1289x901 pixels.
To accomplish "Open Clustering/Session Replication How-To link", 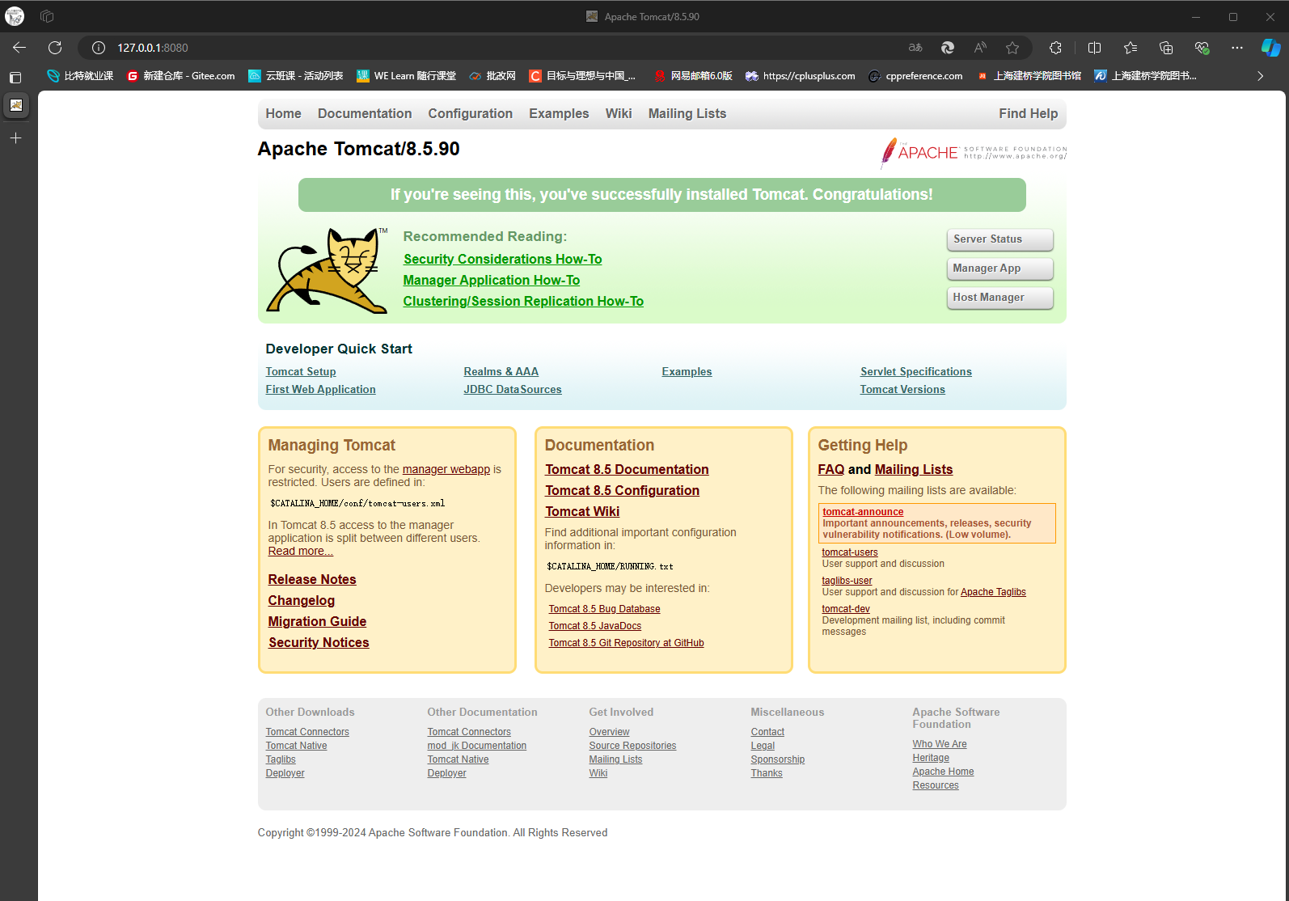I will tap(523, 301).
